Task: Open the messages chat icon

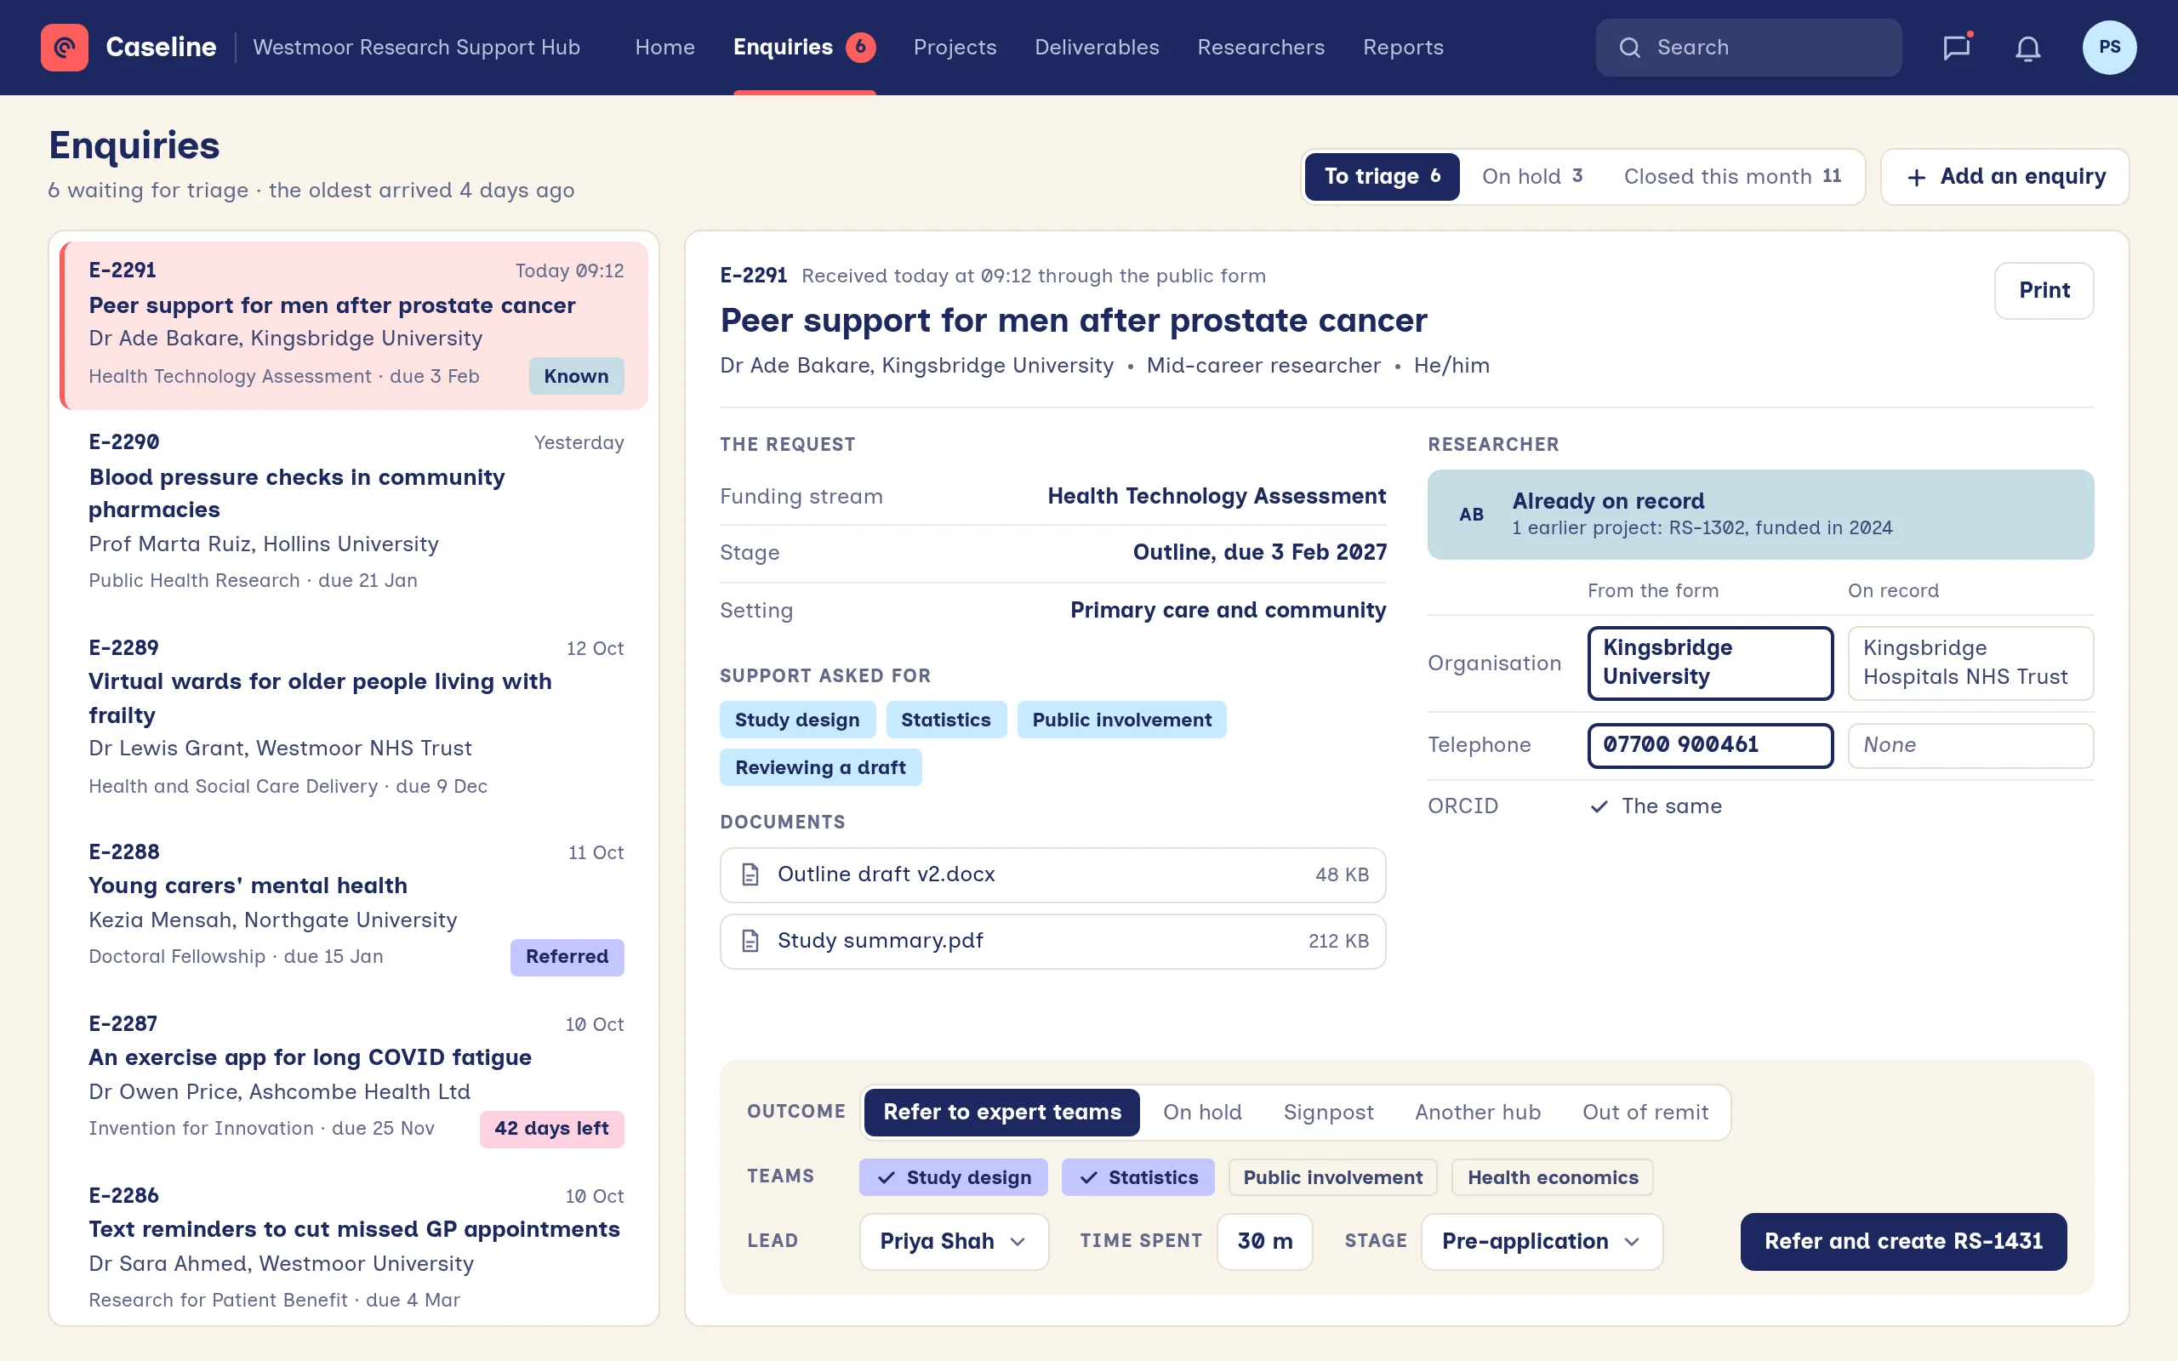Action: [1957, 48]
